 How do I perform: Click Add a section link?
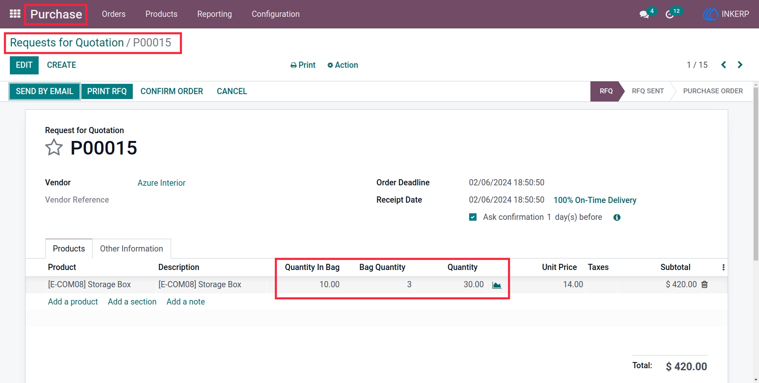coord(132,302)
